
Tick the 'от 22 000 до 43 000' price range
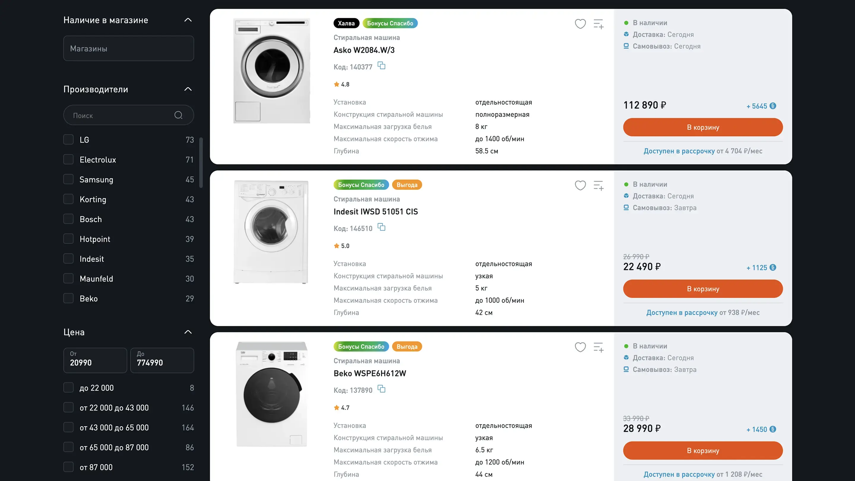click(68, 408)
